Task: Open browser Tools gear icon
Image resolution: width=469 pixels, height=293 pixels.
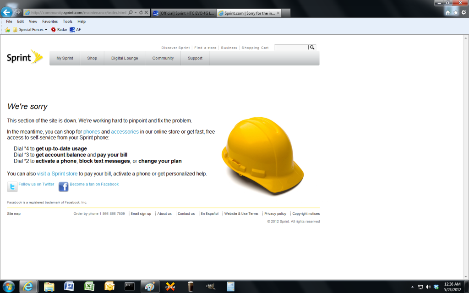Action: (x=464, y=12)
